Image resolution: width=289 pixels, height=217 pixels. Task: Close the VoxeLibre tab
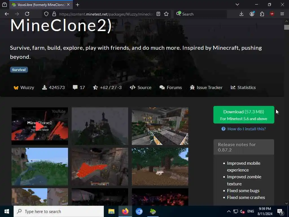pyautogui.click(x=68, y=5)
